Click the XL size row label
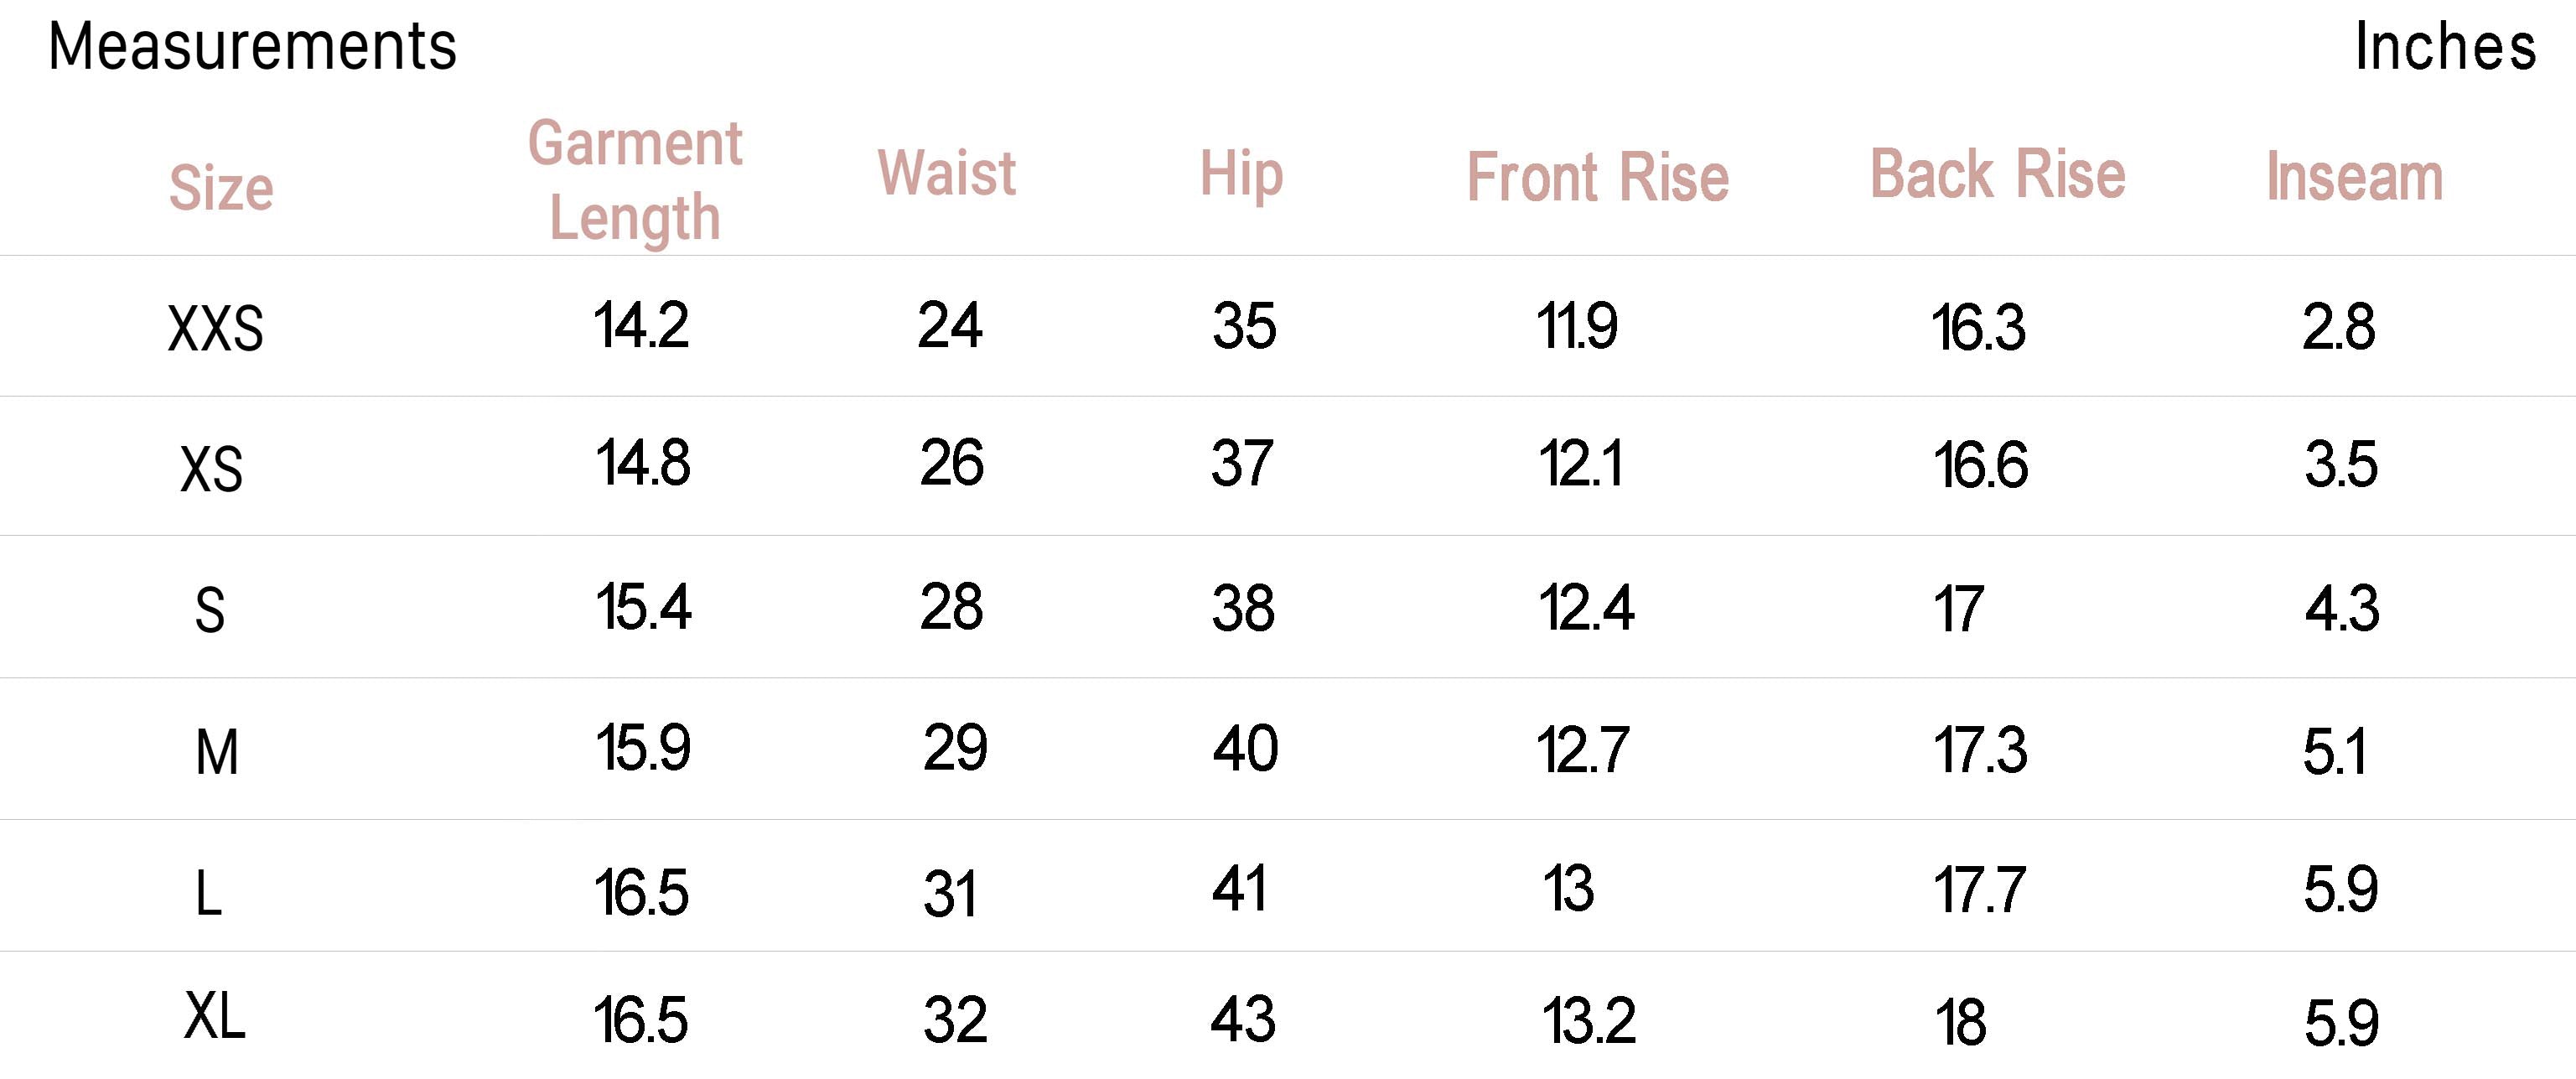 (214, 1016)
